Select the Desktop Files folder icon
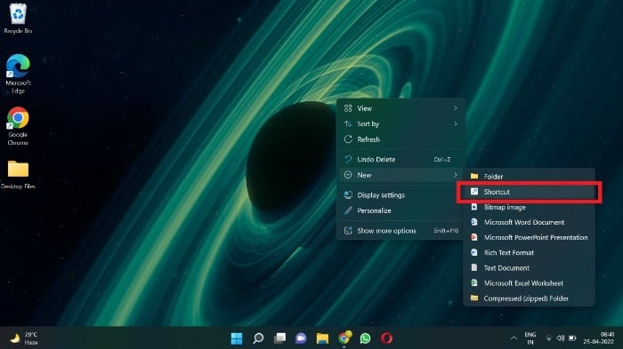 point(18,174)
